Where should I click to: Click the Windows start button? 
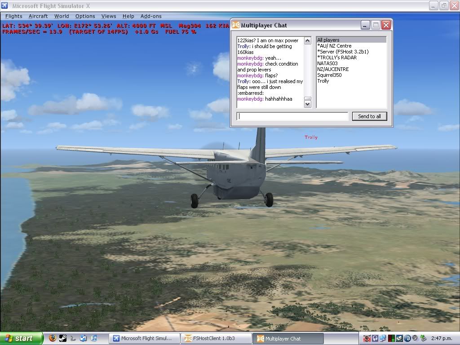pyautogui.click(x=22, y=338)
